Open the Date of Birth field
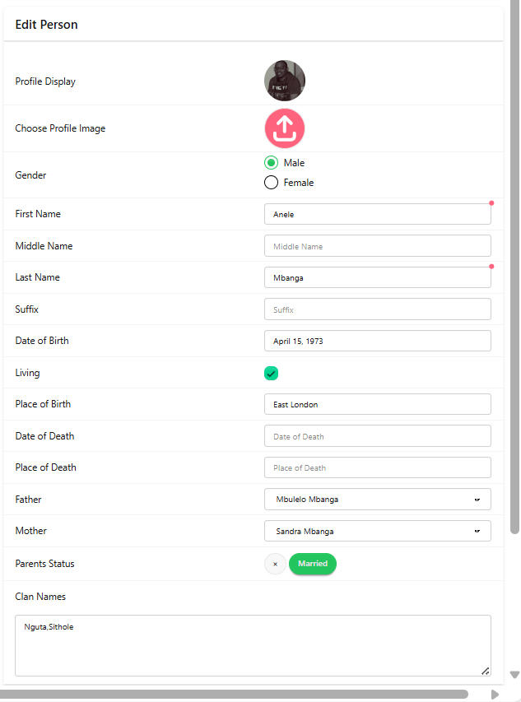This screenshot has height=702, width=521. click(377, 341)
